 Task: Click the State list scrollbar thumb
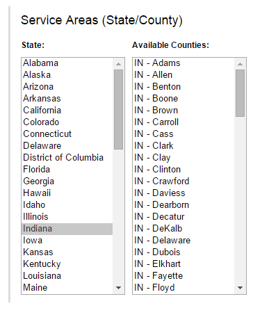[x=118, y=109]
